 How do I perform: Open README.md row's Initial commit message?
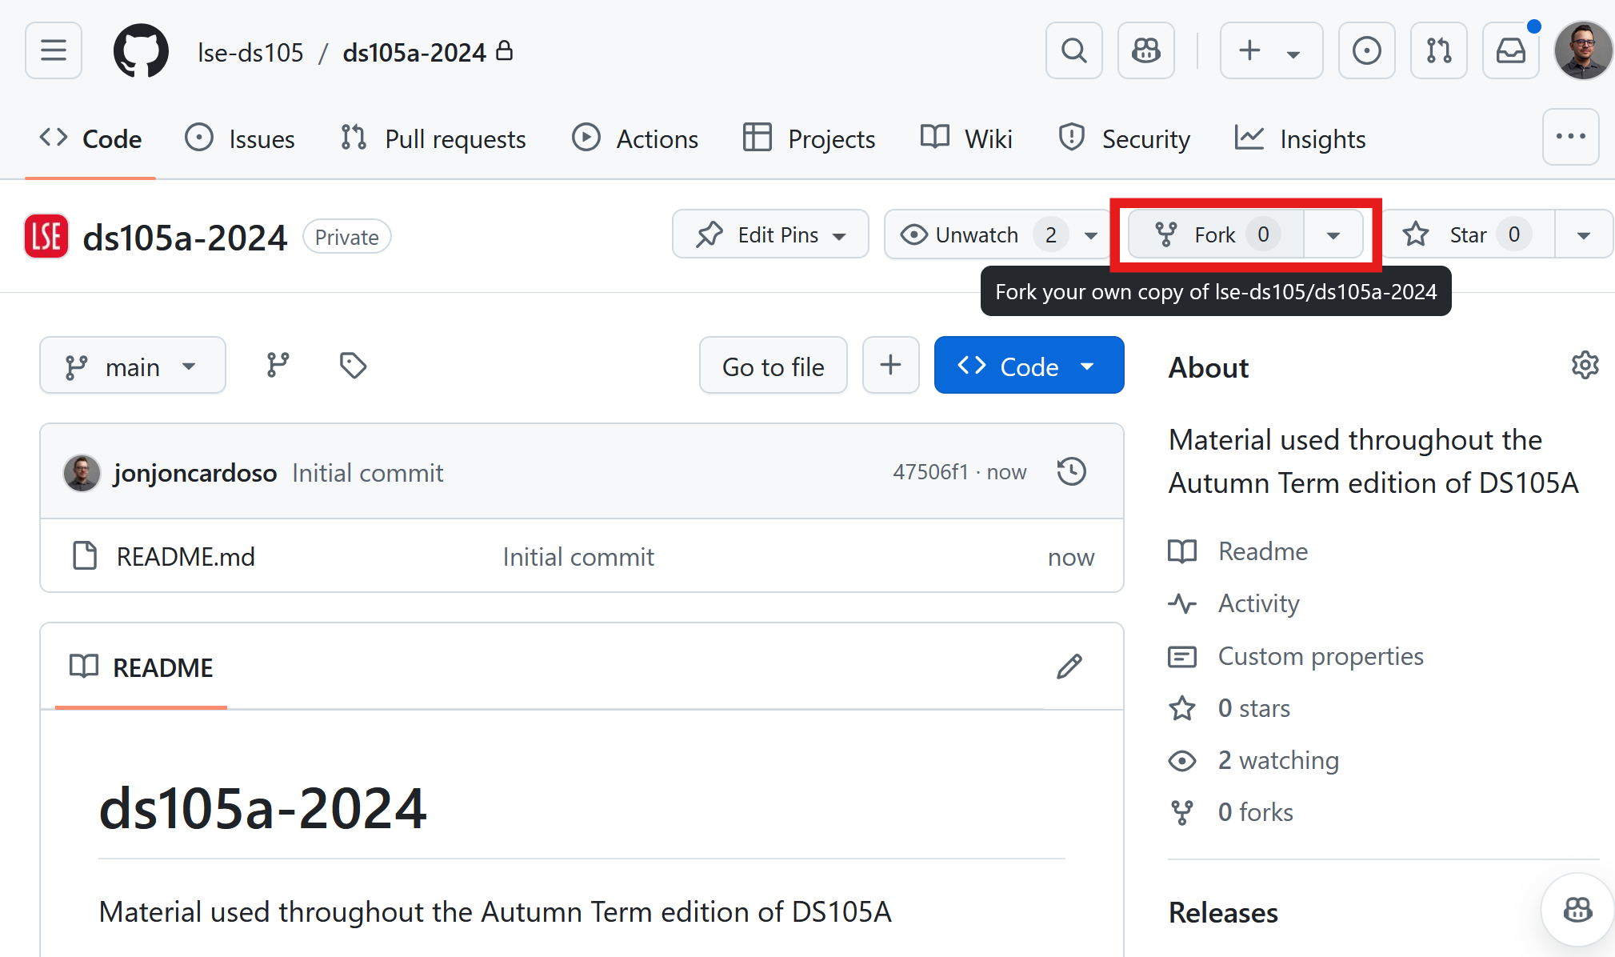[x=578, y=556]
